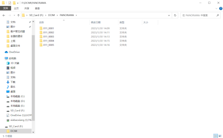Open the 桌面文件 folder in sidebar
The width and height of the screenshot is (223, 138).
click(x=15, y=46)
